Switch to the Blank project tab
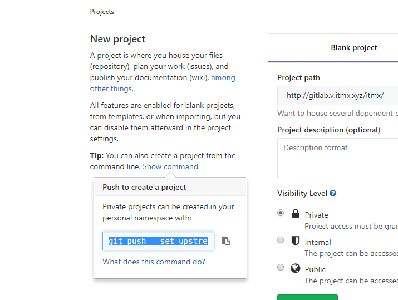The width and height of the screenshot is (398, 300). point(353,48)
